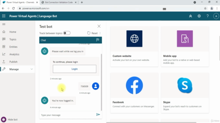Close the Test bot panel

99,26
